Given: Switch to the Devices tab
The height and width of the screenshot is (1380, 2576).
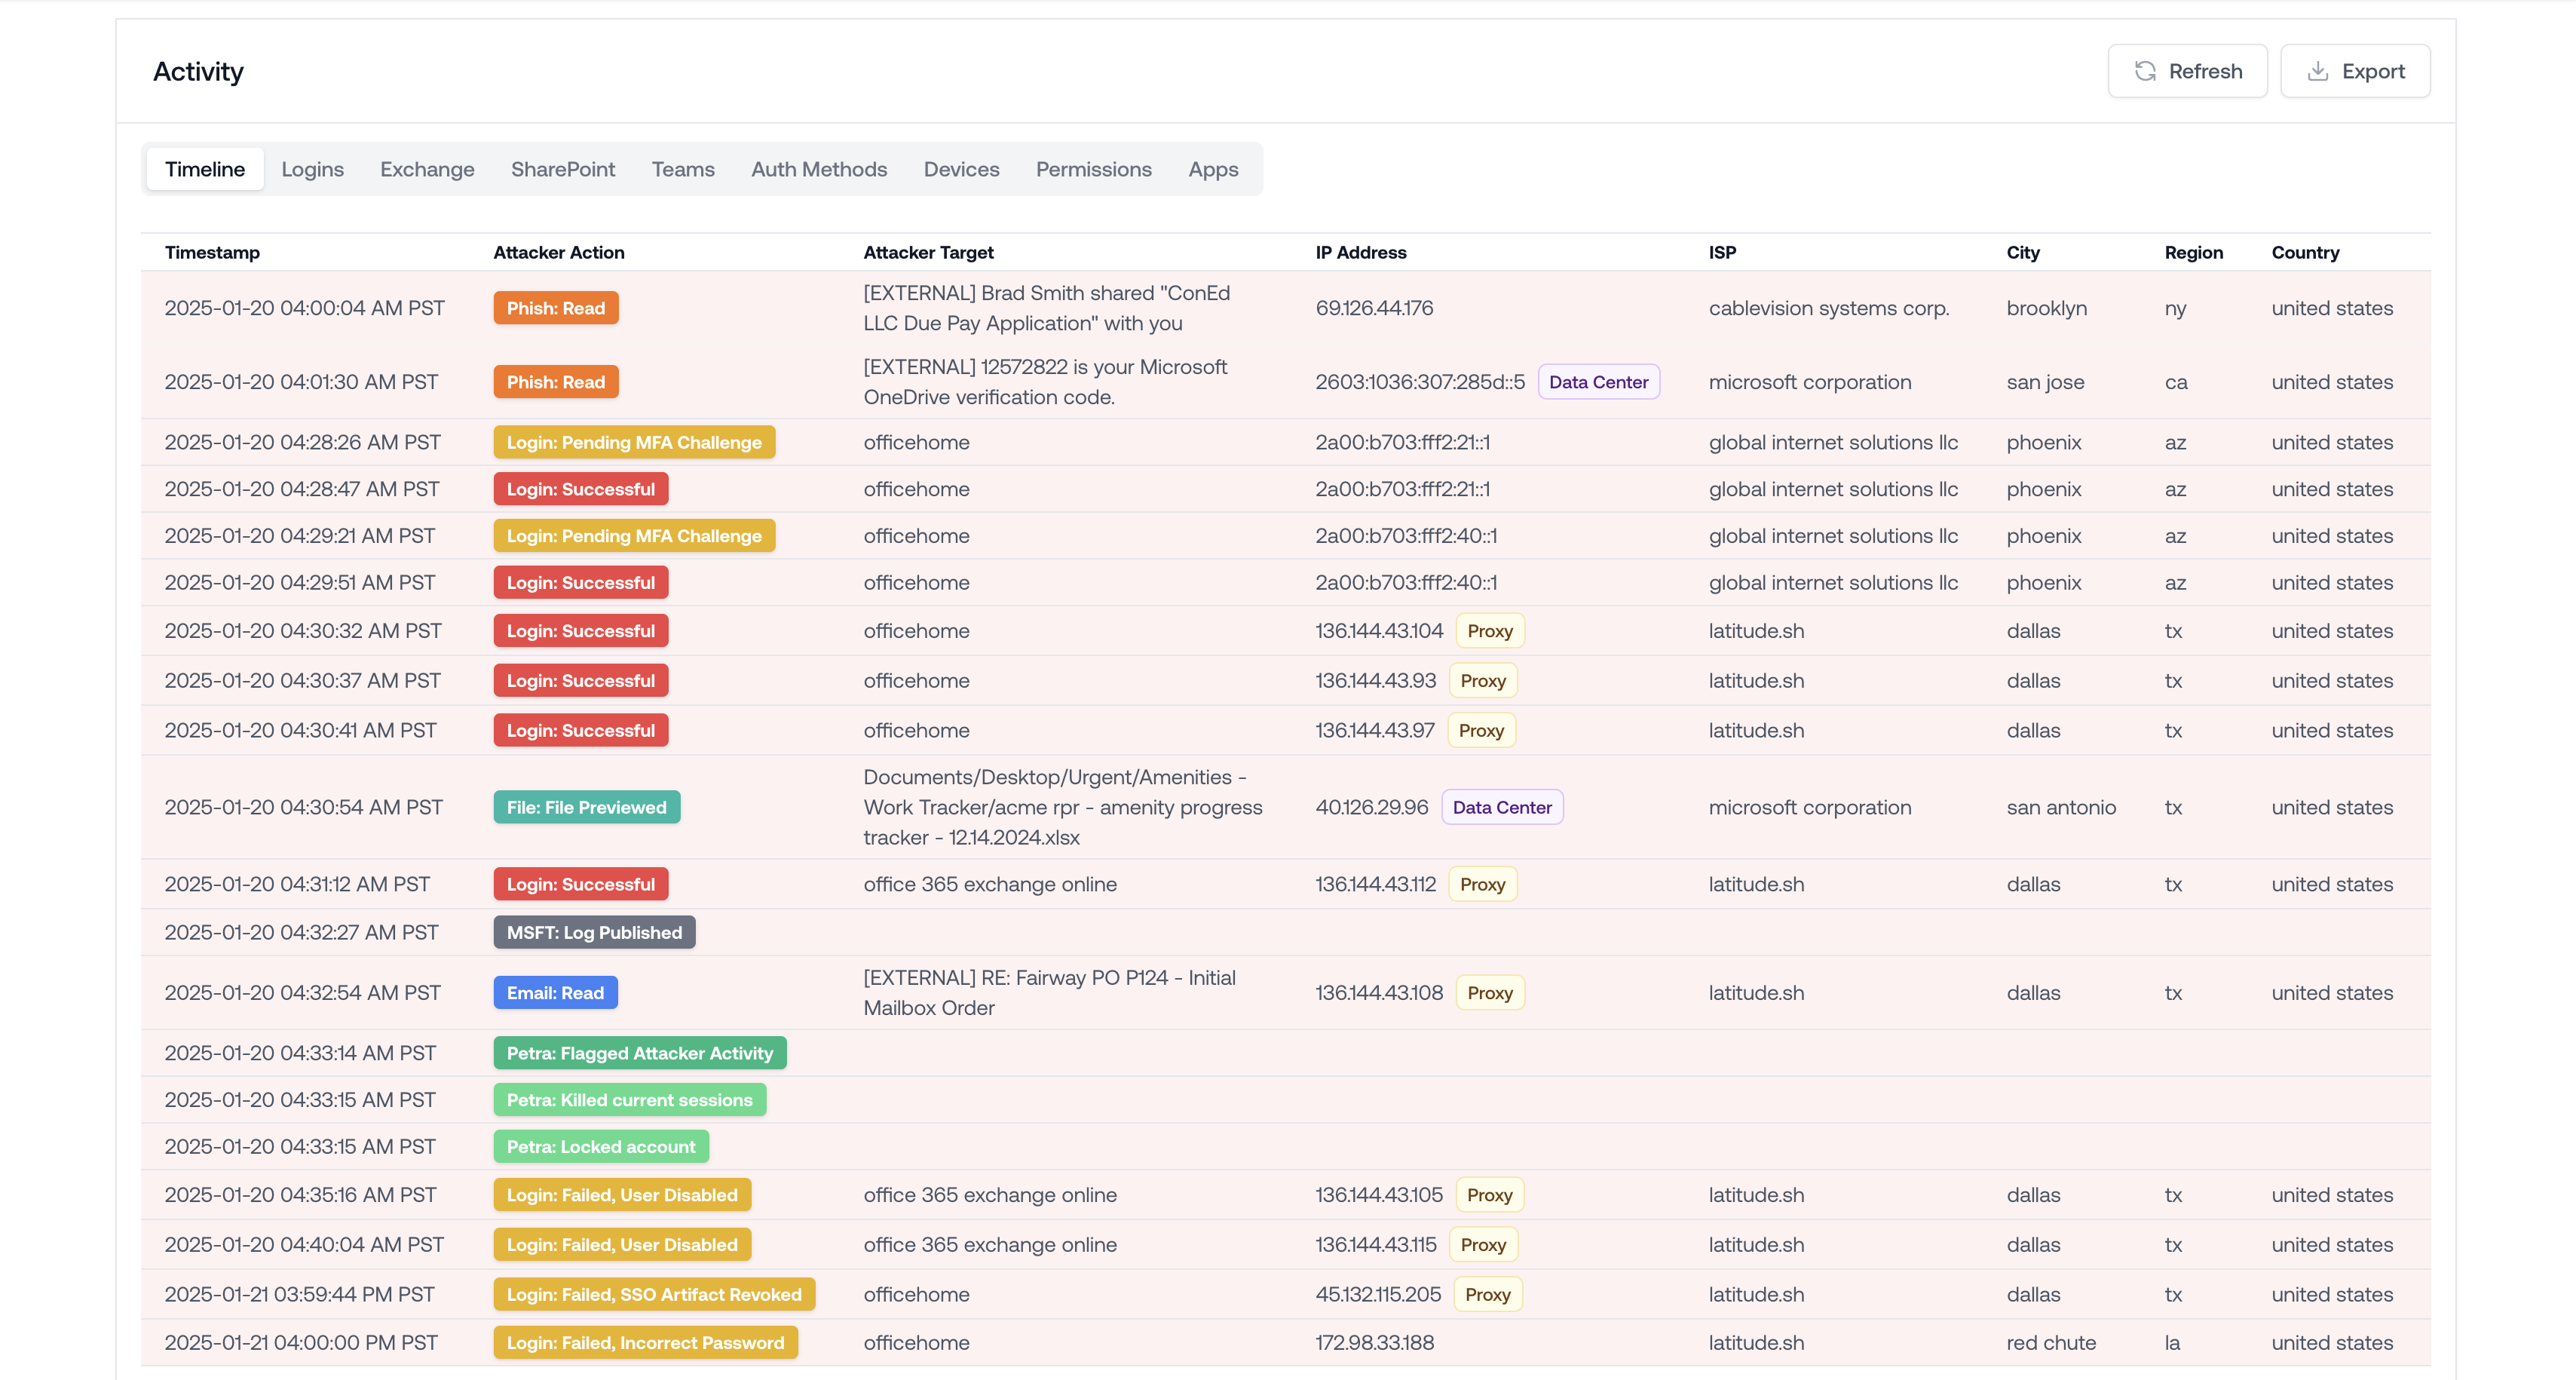Looking at the screenshot, I should (961, 169).
